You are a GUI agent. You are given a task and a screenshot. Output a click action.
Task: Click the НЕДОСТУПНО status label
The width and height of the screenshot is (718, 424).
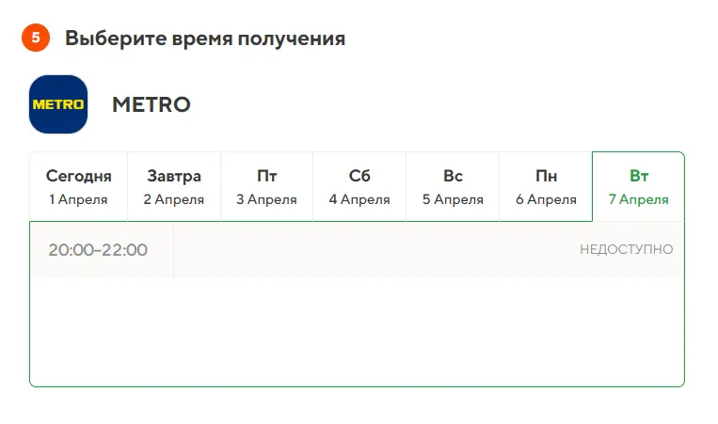(x=627, y=249)
